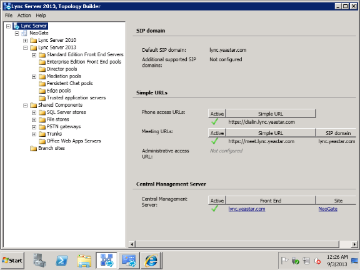Click Active header in Phone access URLs

(x=217, y=114)
